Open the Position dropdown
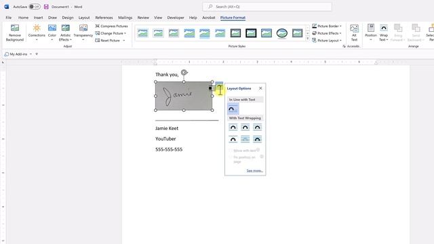This screenshot has width=434, height=244. coord(371,33)
